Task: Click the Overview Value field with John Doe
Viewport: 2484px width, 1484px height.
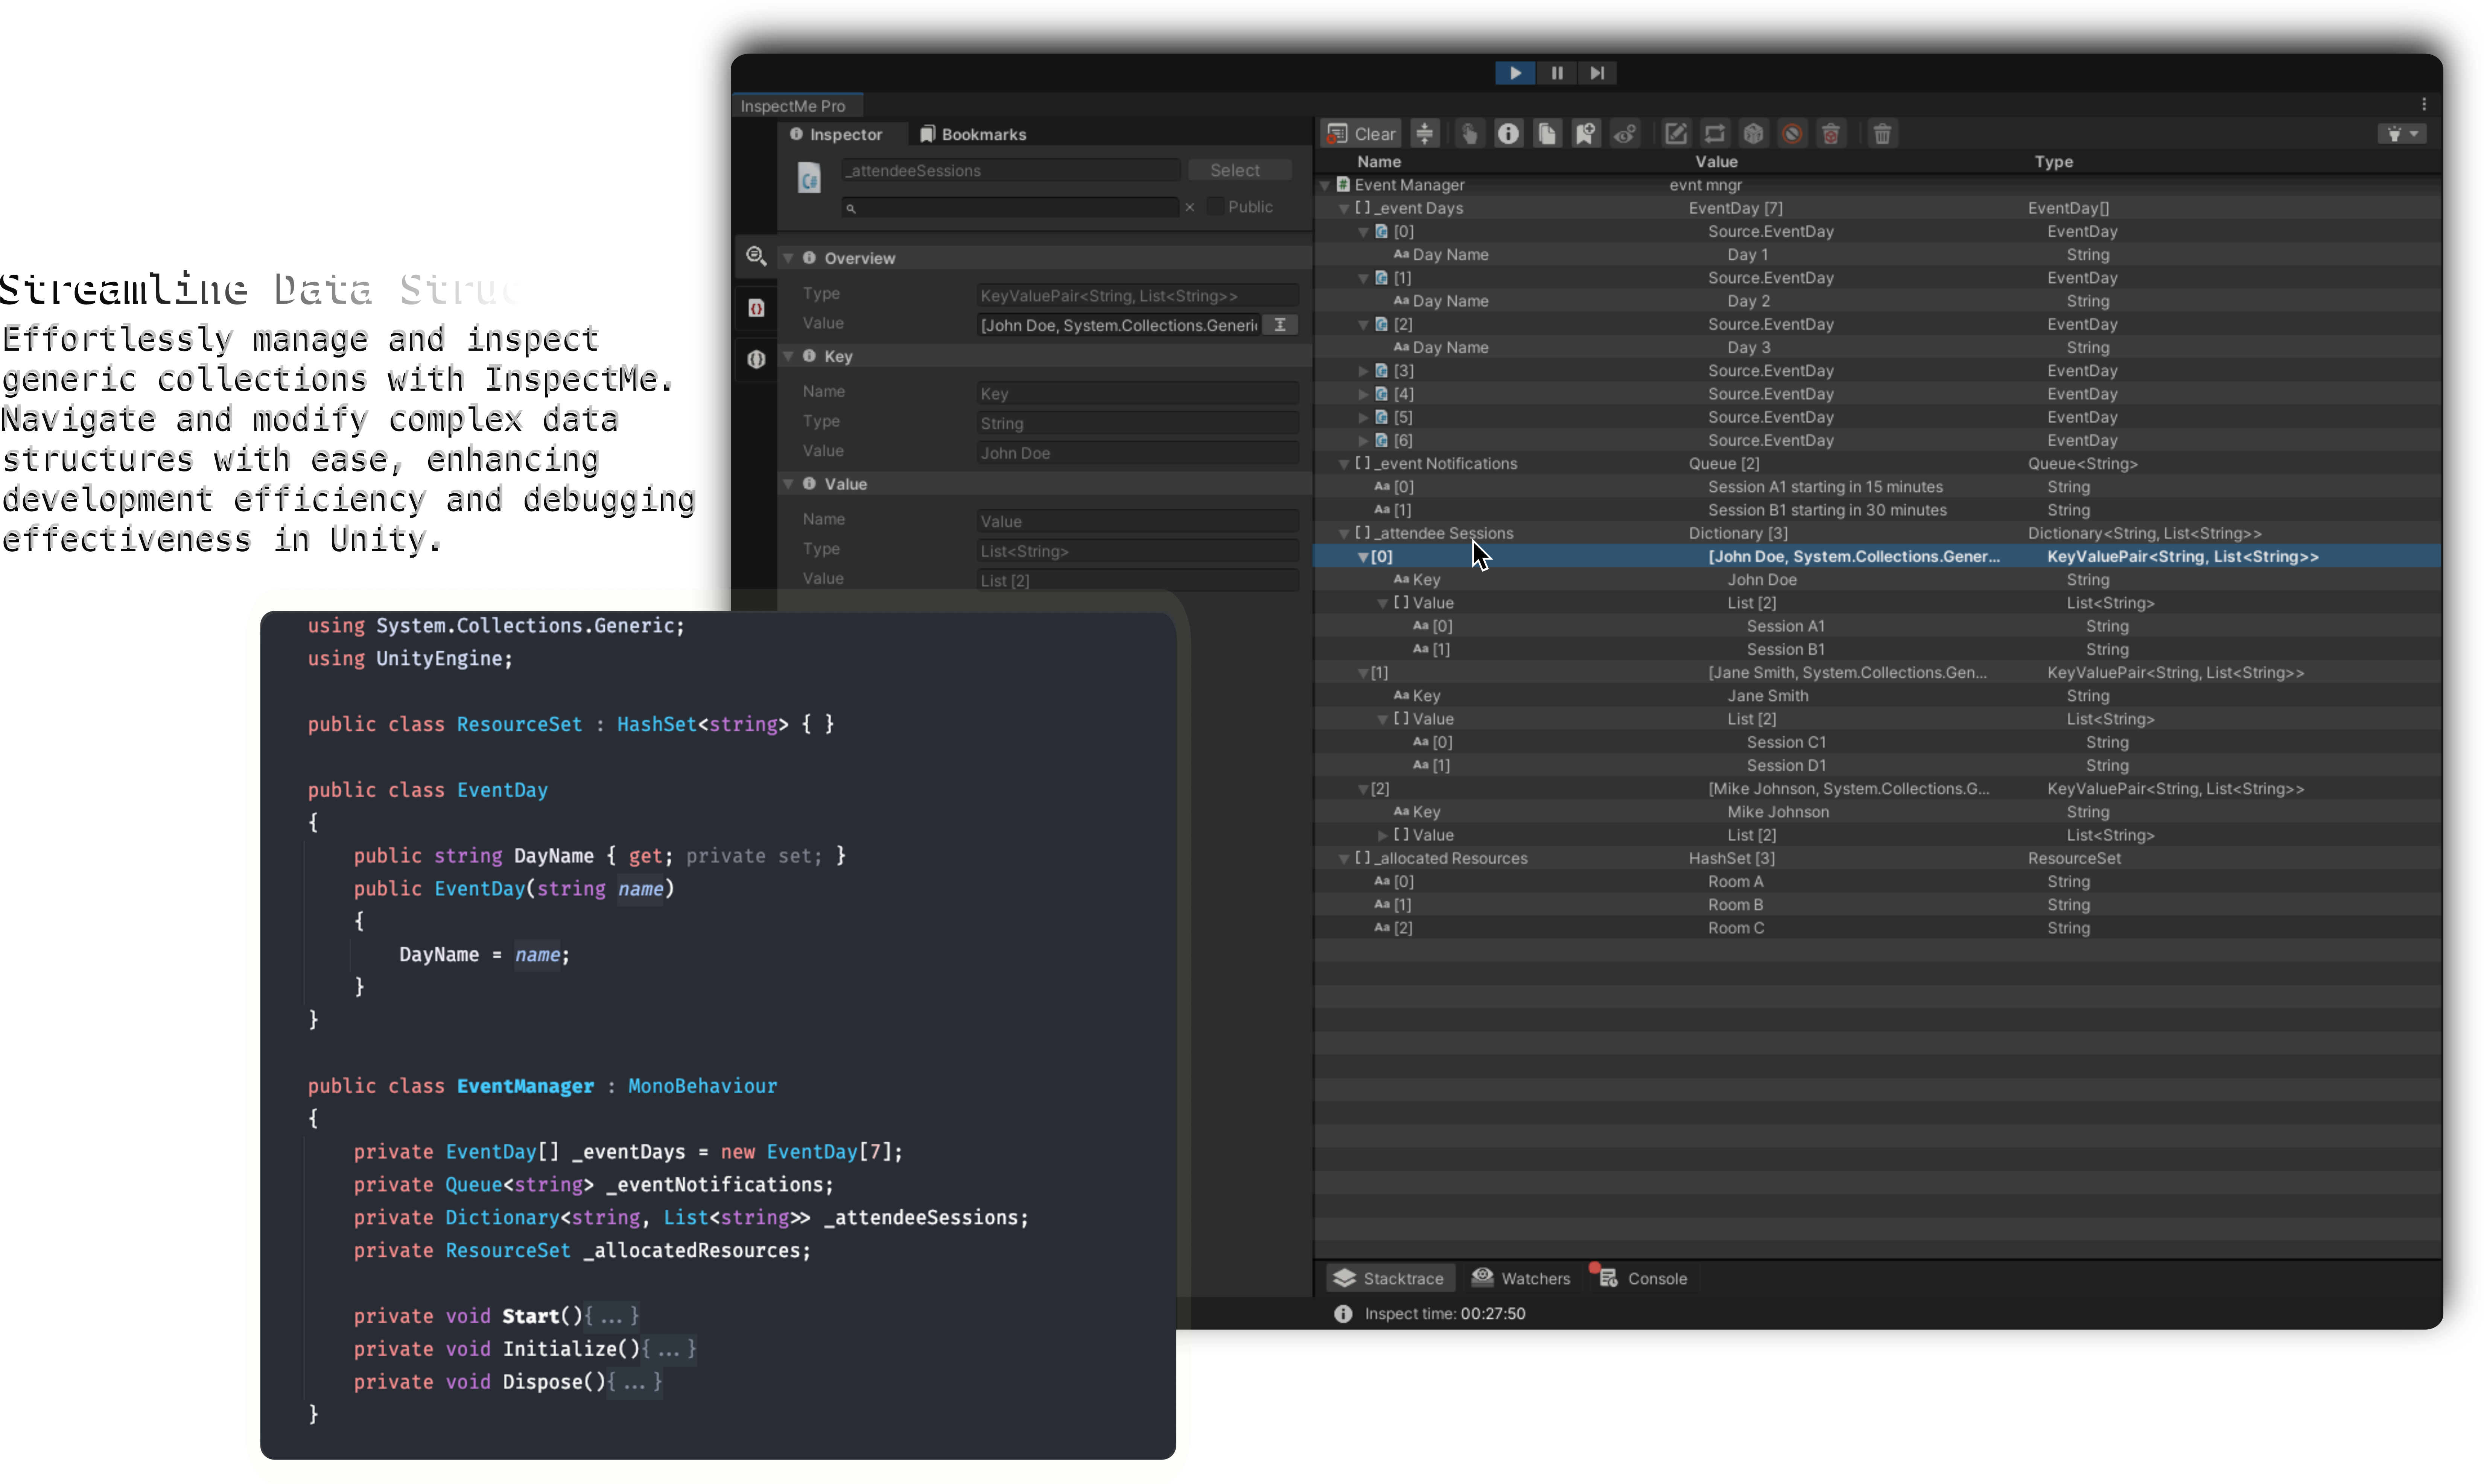Action: click(x=1118, y=325)
